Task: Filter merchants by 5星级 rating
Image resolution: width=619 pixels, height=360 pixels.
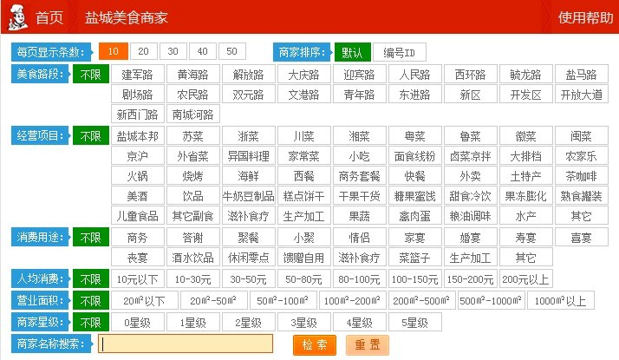Action: tap(414, 322)
